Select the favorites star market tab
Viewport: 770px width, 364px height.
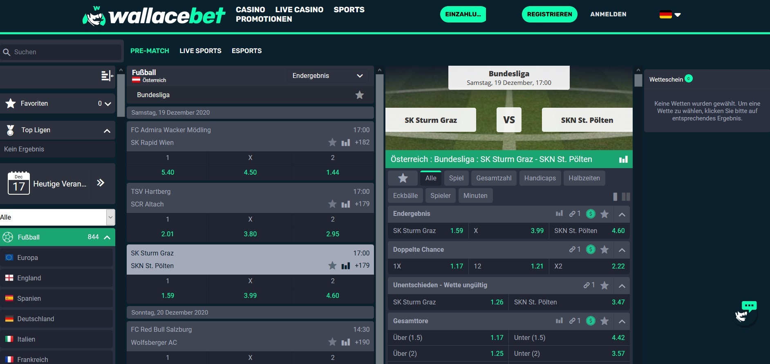click(403, 178)
